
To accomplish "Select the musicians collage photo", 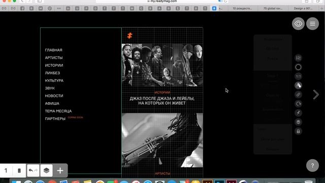I will [x=162, y=65].
